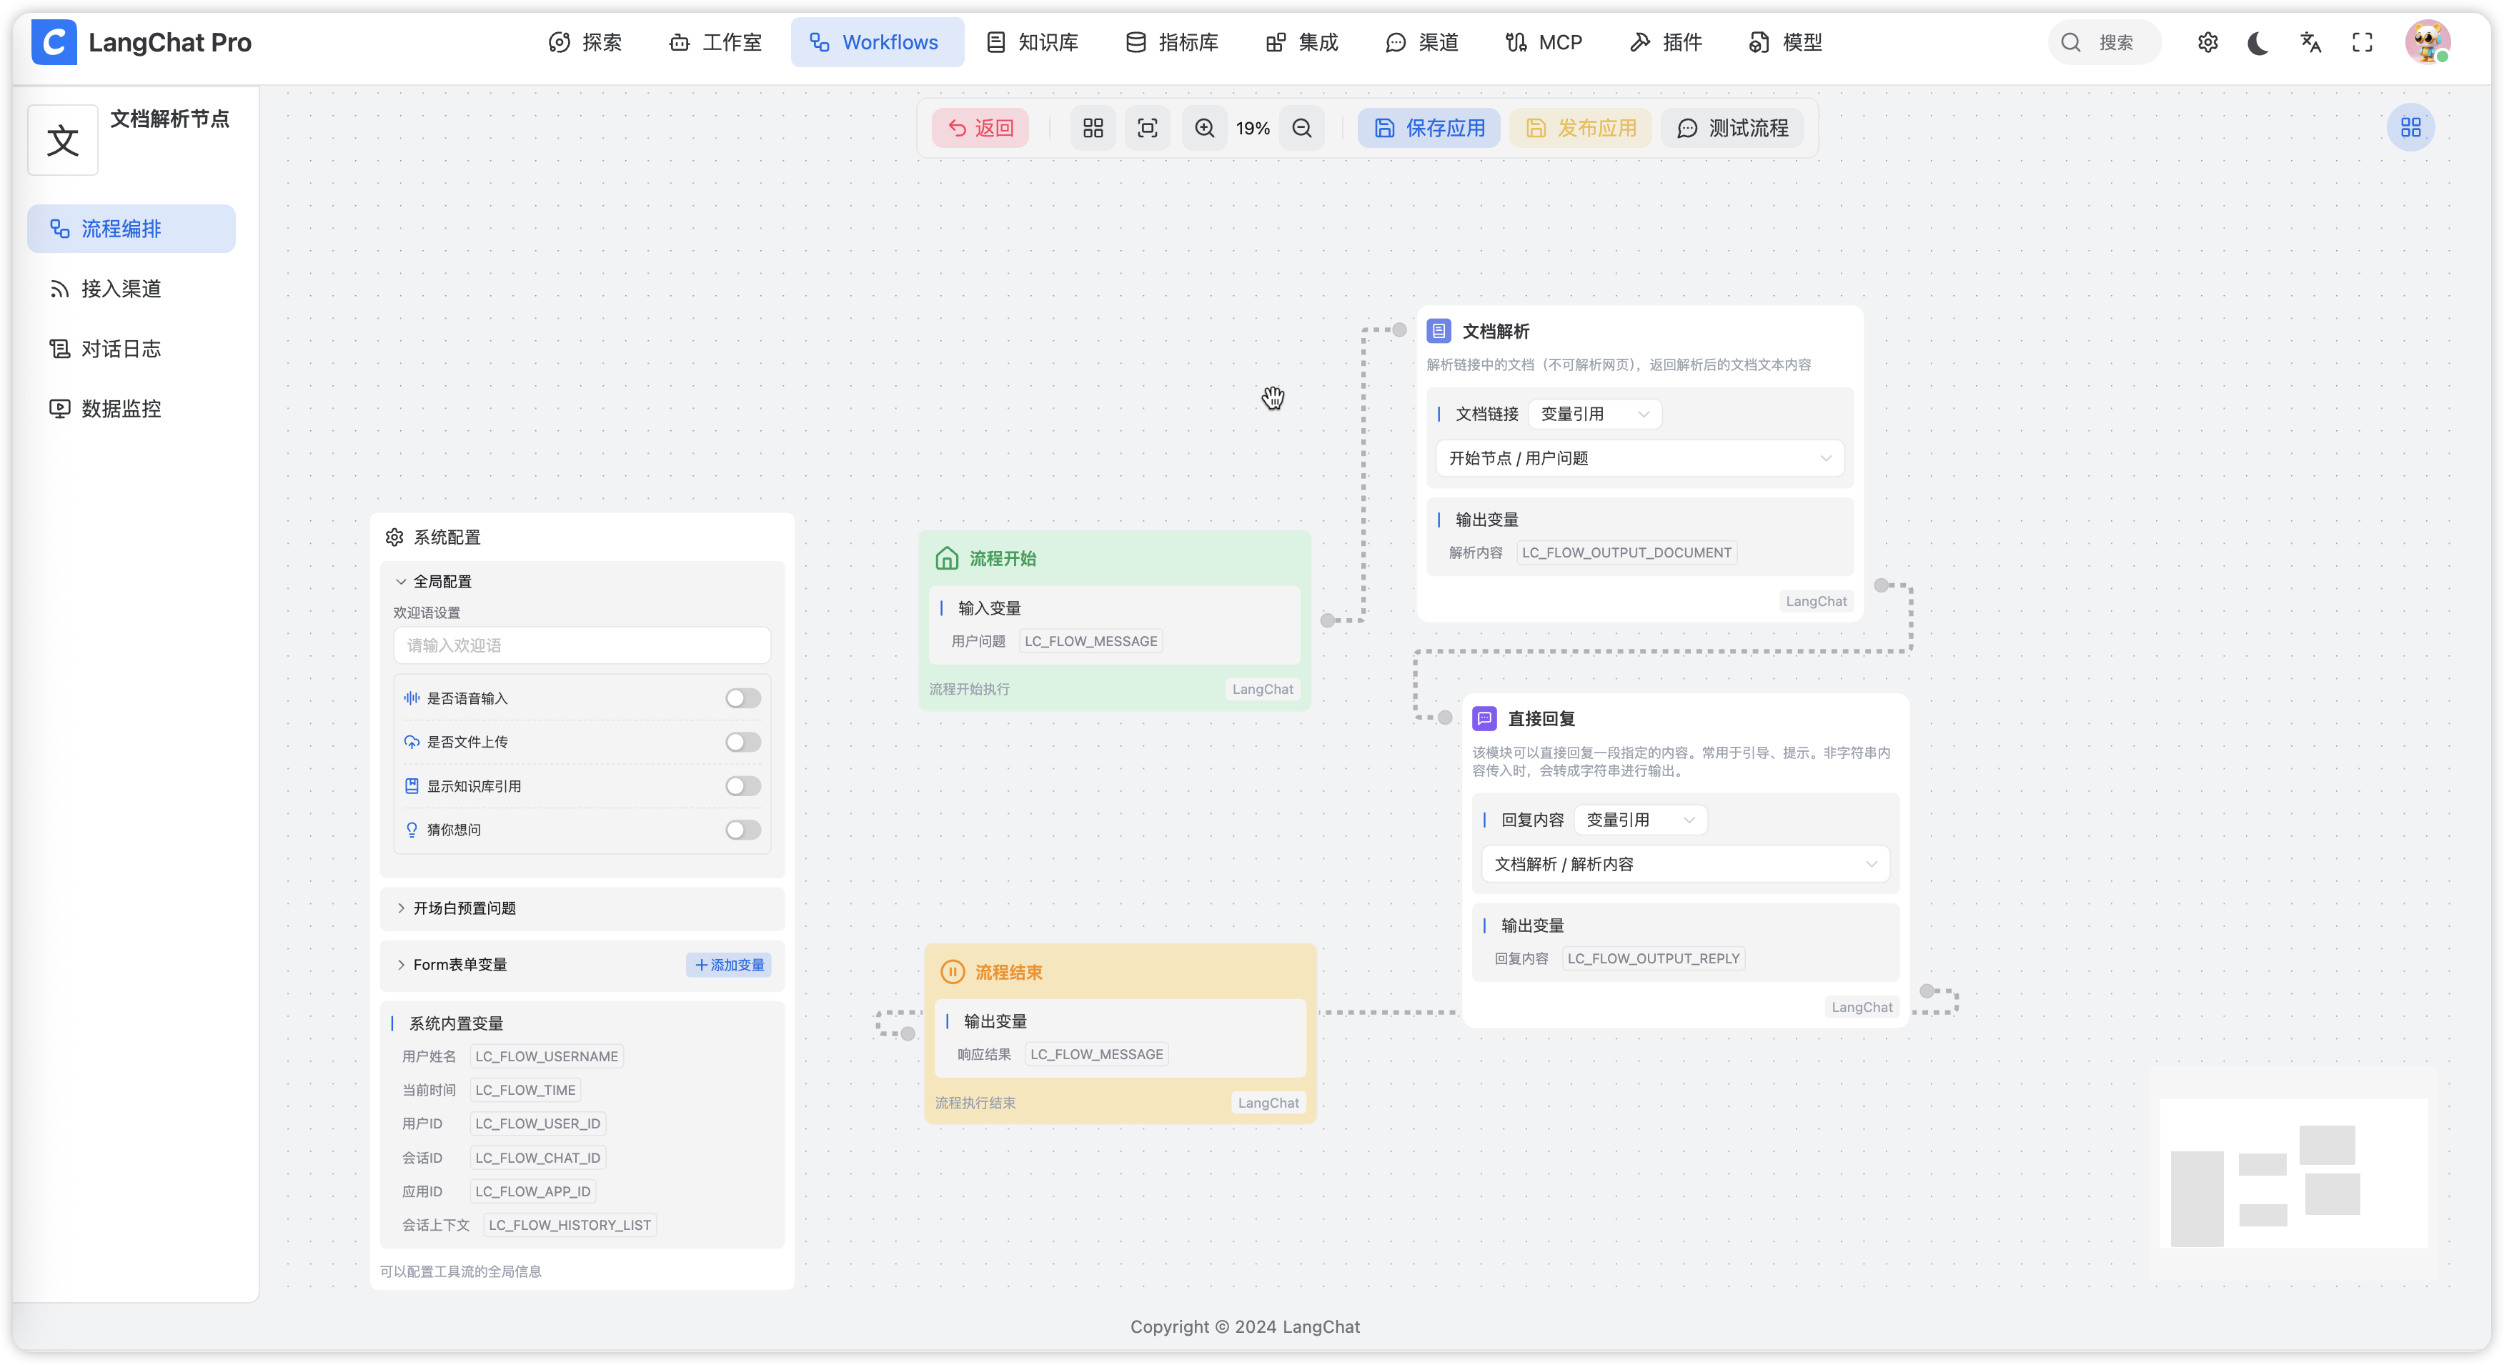Select 对话日志 in the sidebar
Viewport: 2504px width, 1365px height.
coord(121,349)
